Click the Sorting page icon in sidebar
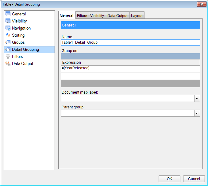Viewport: 208px width, 186px height. click(x=8, y=35)
